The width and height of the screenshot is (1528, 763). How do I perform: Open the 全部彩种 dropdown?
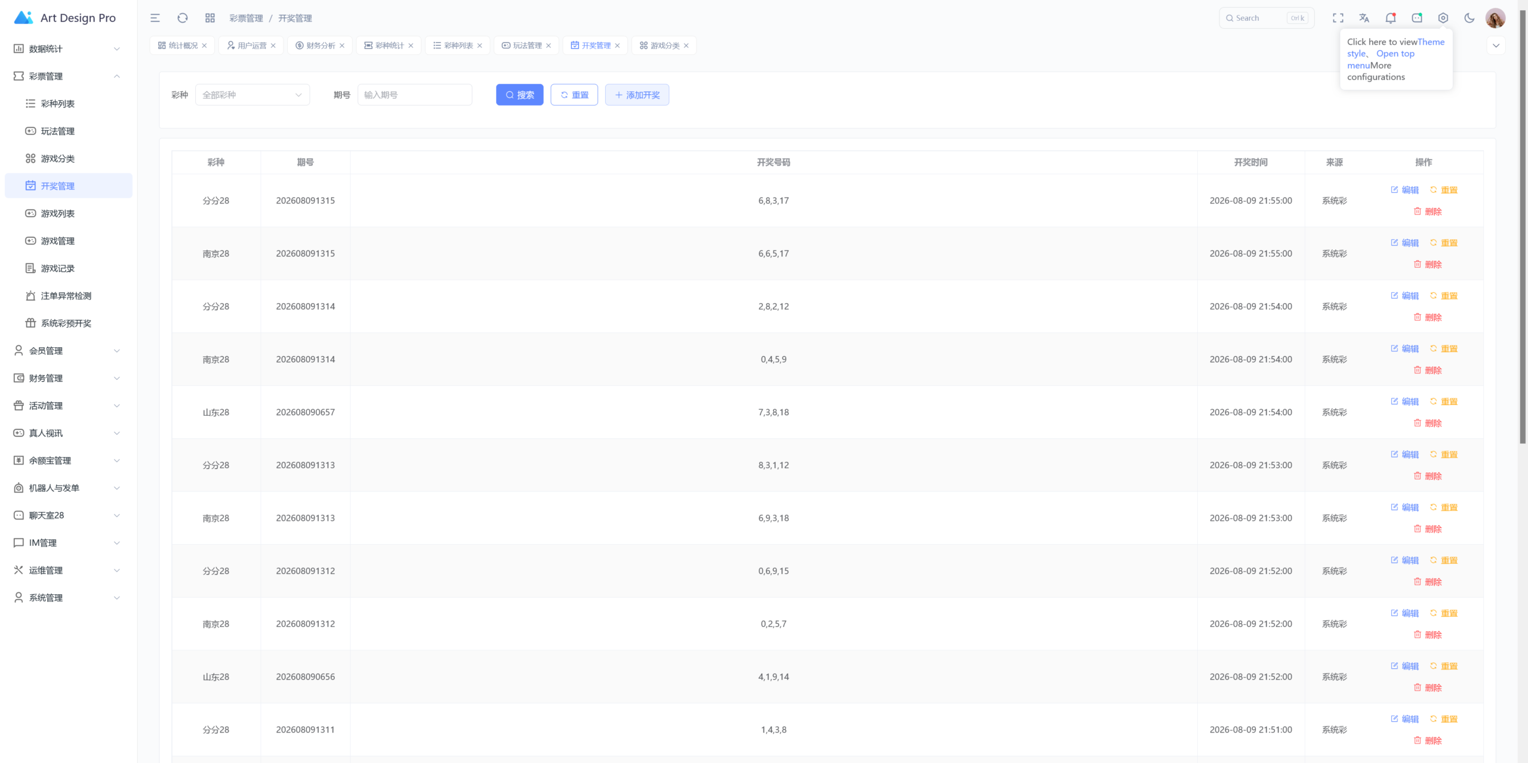252,95
